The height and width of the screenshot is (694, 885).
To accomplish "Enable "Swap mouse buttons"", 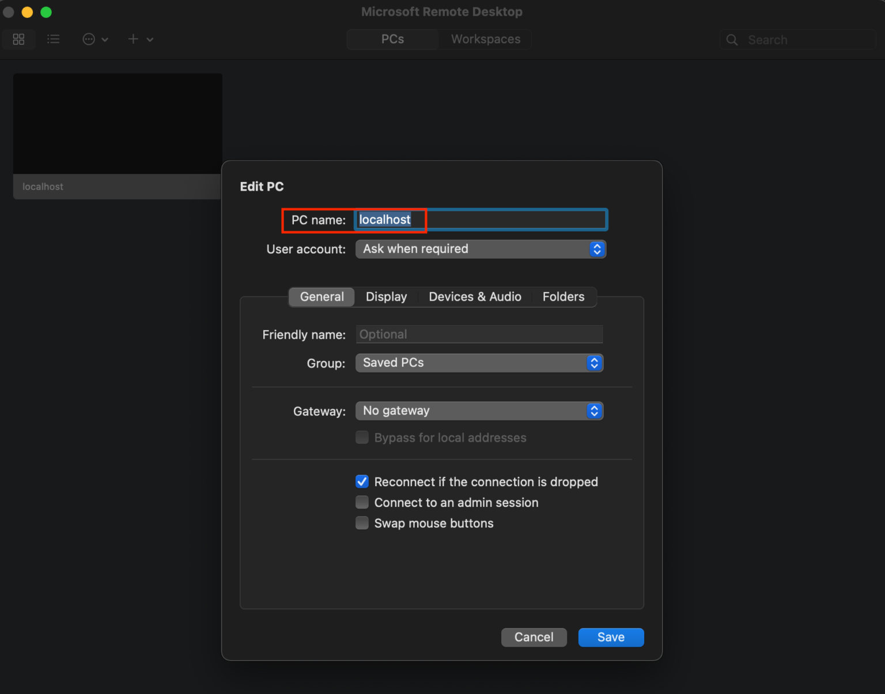I will click(x=362, y=522).
